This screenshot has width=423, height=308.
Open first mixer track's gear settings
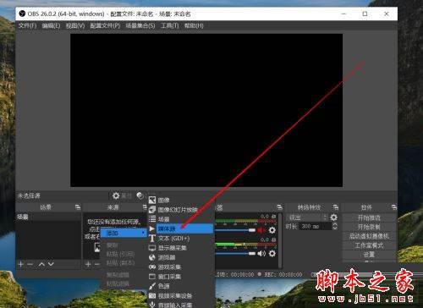click(x=272, y=230)
